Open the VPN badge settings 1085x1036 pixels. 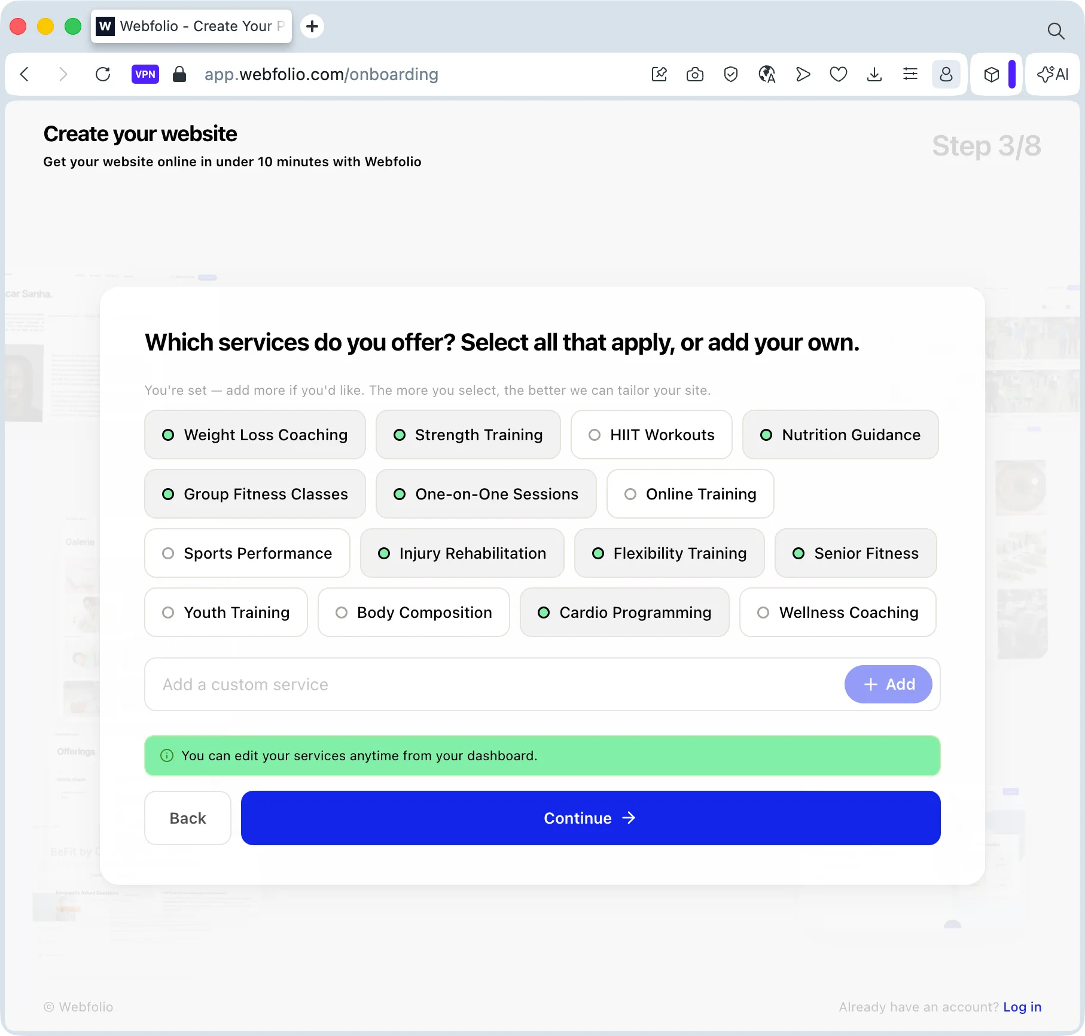[145, 74]
